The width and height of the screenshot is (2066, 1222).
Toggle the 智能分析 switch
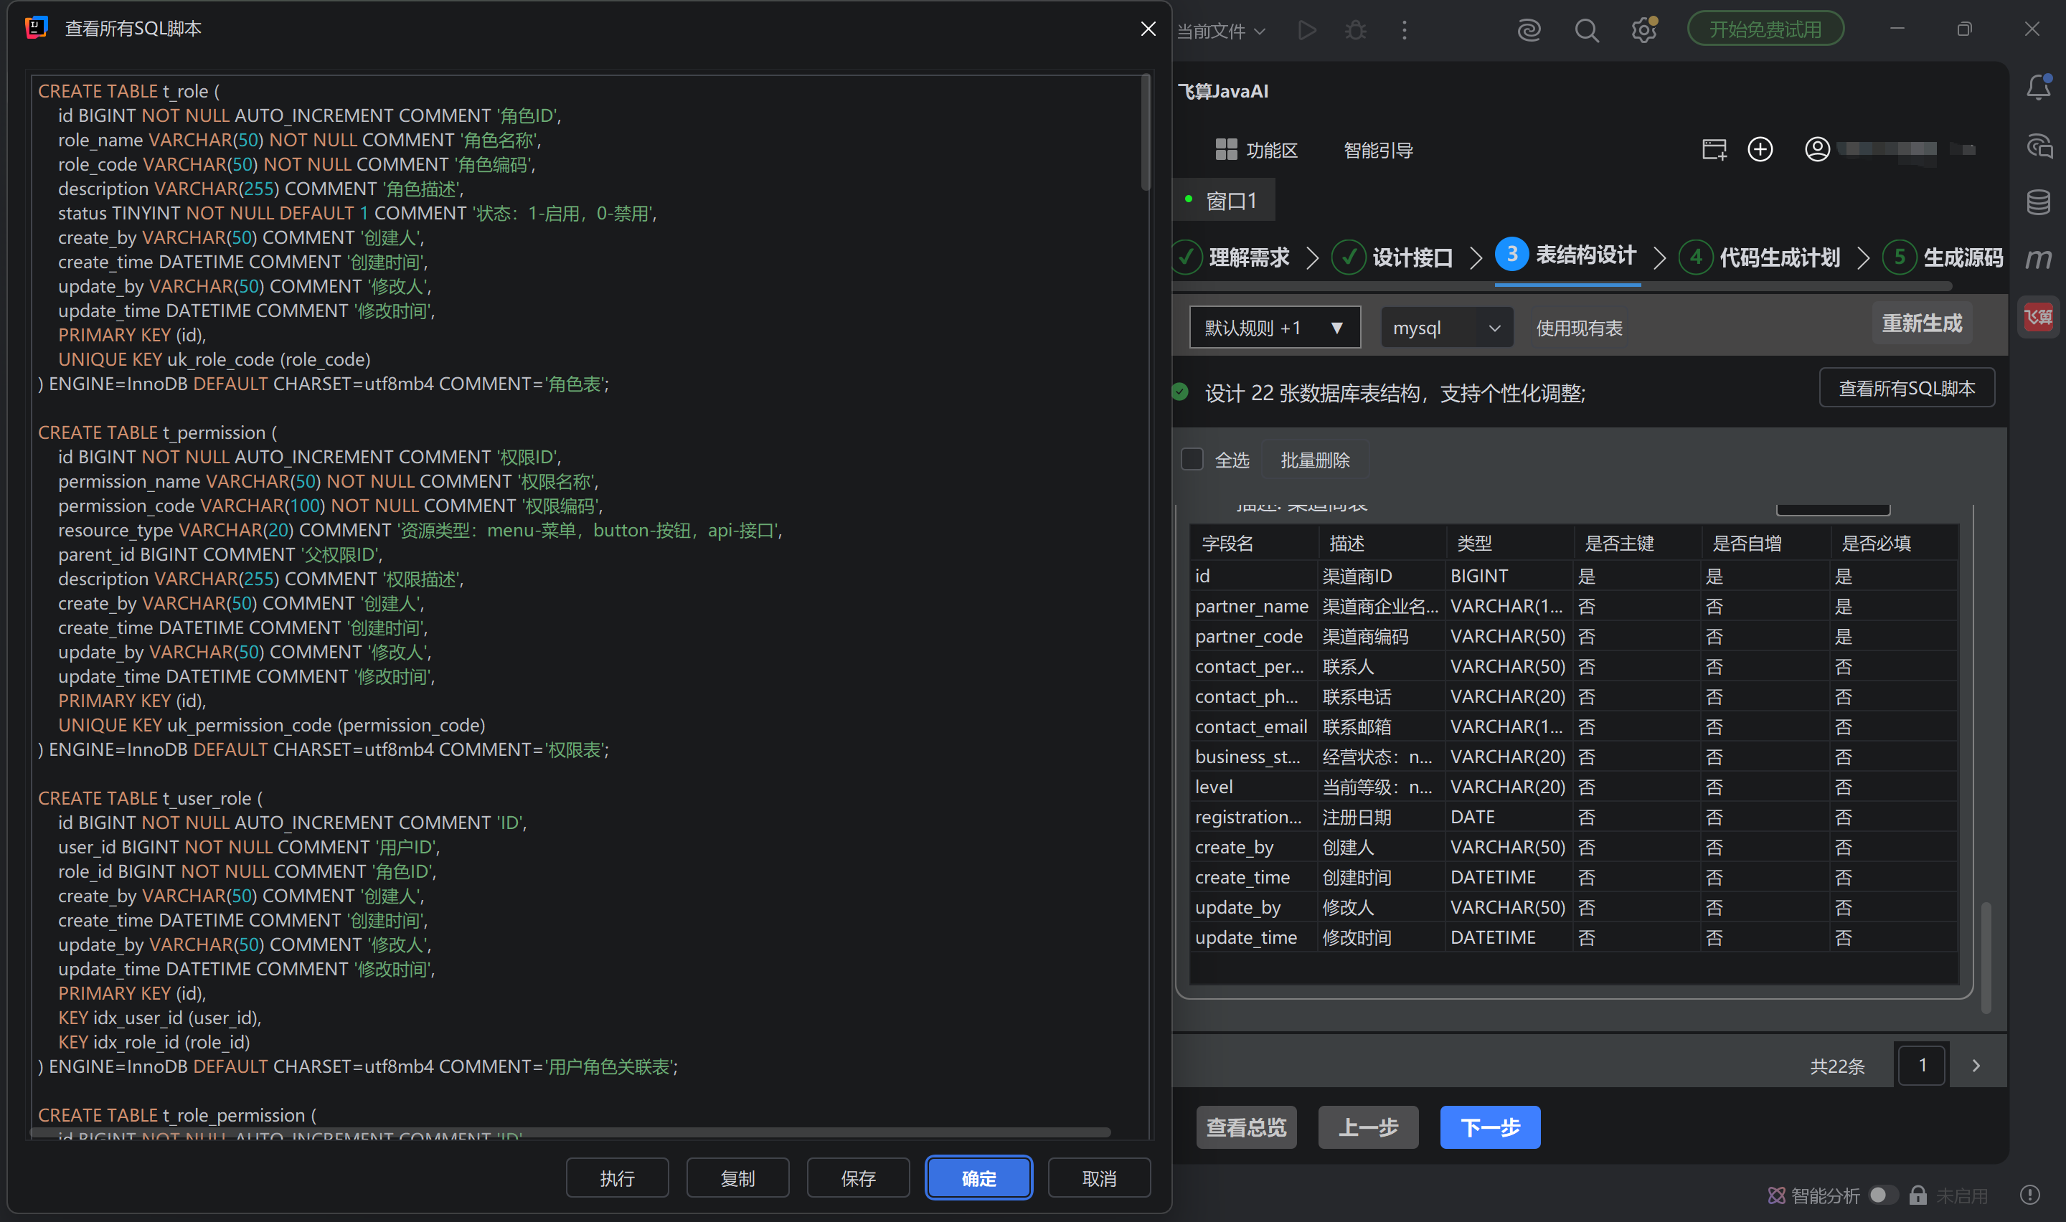(x=1882, y=1195)
